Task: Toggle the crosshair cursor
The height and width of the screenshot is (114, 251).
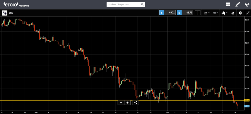Action: click(198, 13)
